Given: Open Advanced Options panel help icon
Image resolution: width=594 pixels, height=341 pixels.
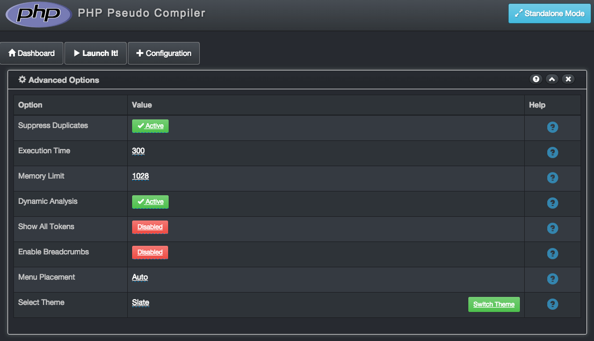Looking at the screenshot, I should (x=535, y=79).
